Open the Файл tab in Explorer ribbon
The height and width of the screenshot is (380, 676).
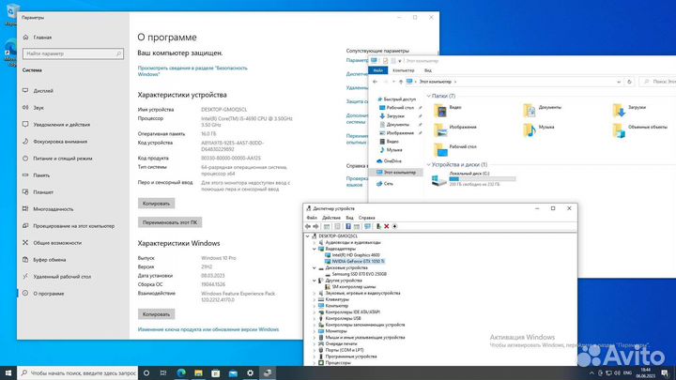coord(378,70)
